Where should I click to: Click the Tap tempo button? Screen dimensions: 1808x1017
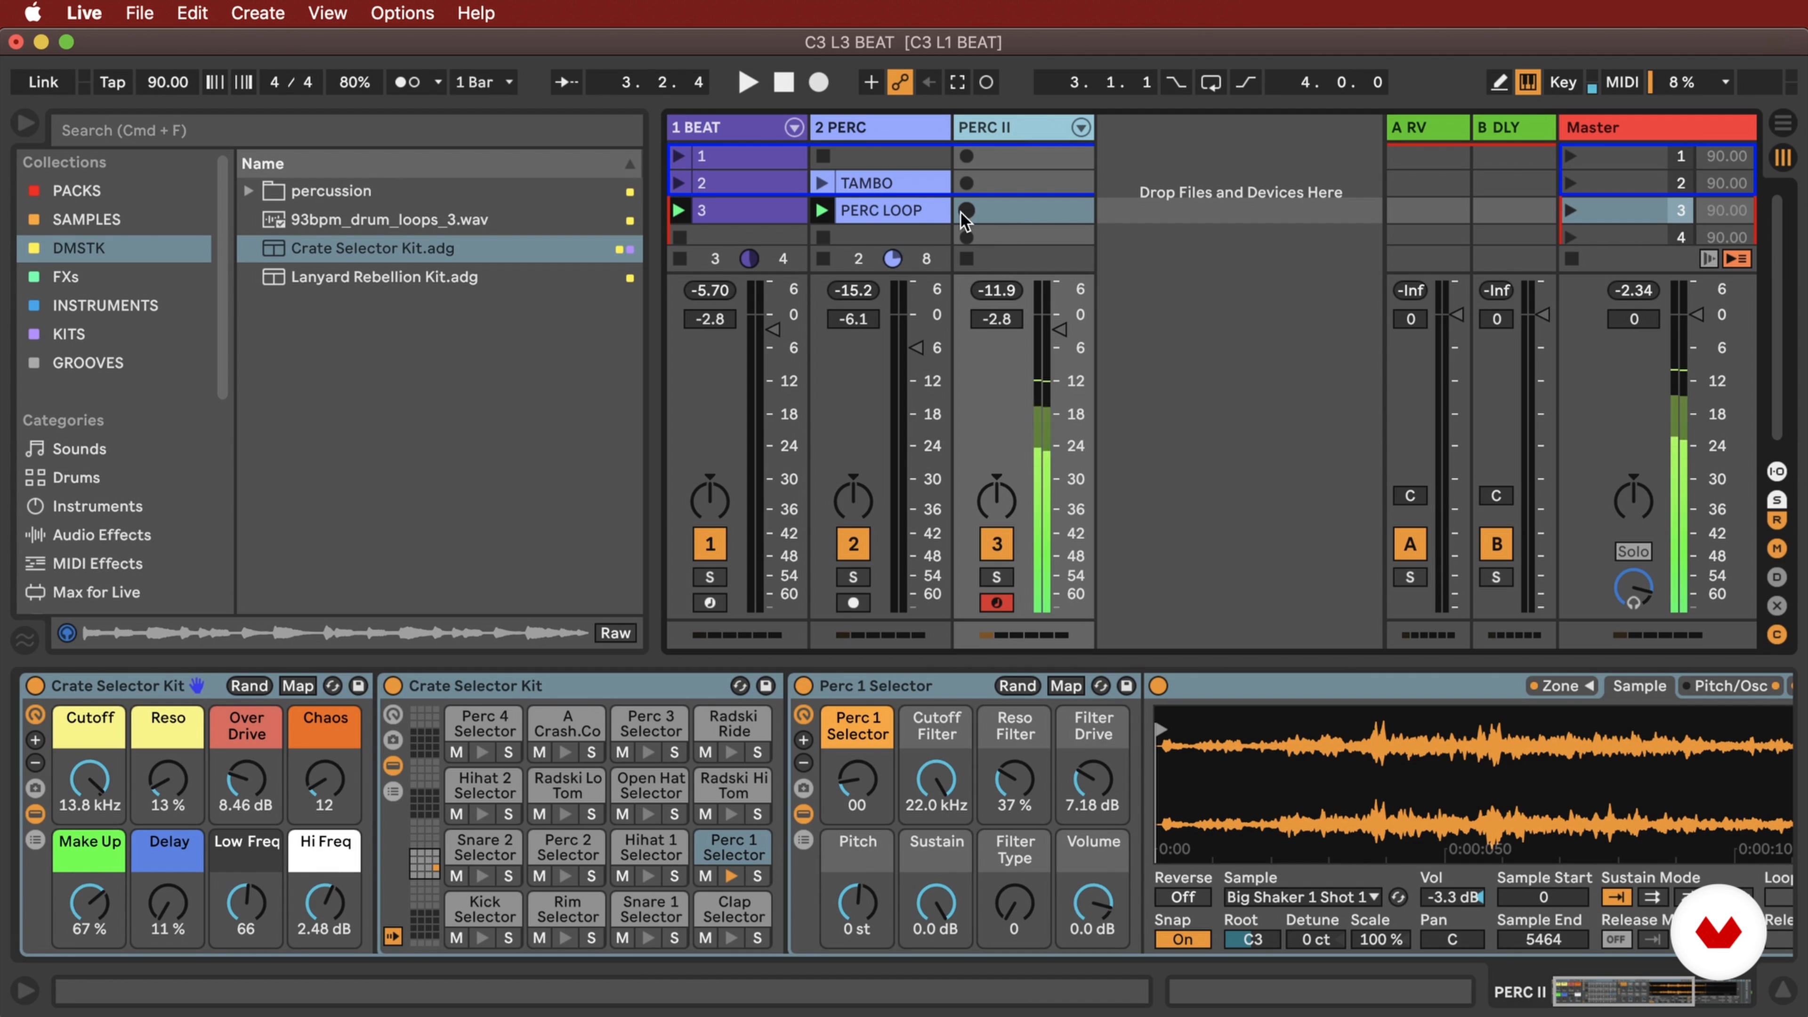point(113,82)
